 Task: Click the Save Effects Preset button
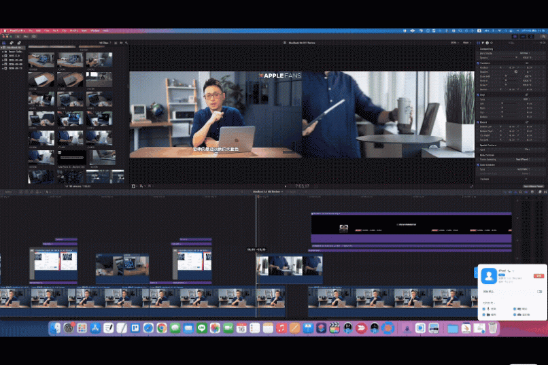point(532,186)
